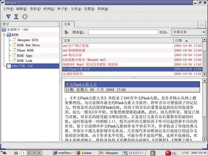Switch to virtual desktop 4

[x=39, y=153]
